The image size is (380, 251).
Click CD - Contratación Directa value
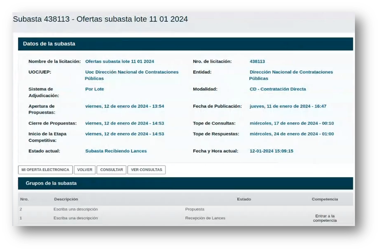278,89
